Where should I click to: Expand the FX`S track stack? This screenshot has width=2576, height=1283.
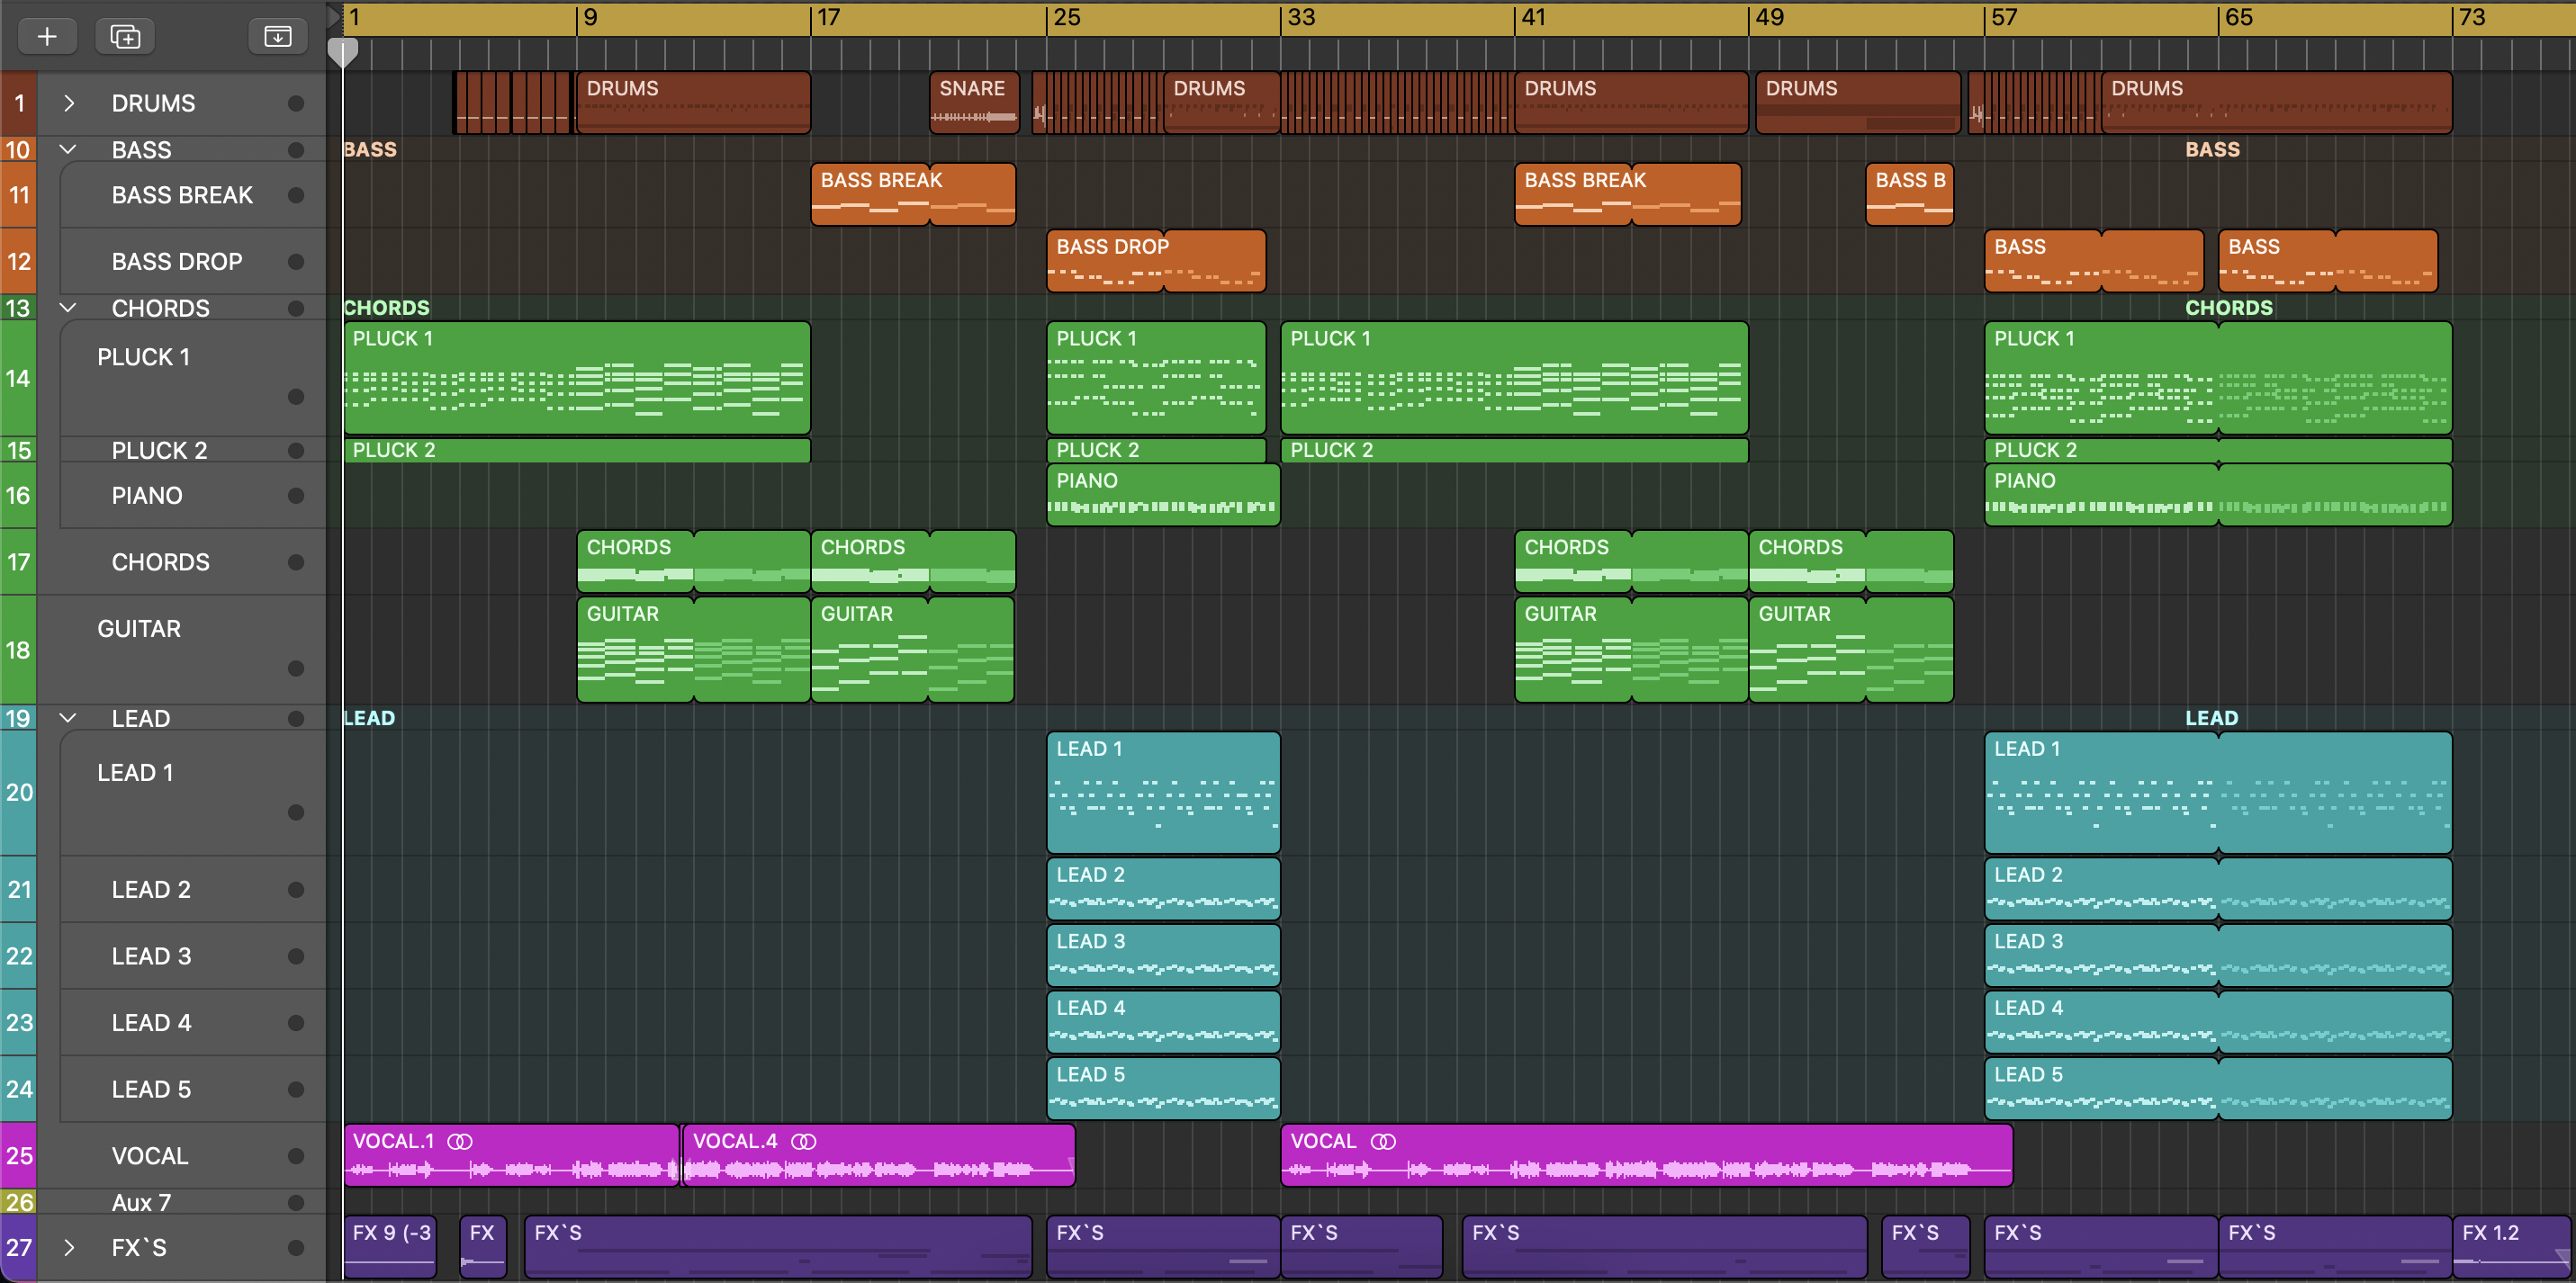click(68, 1247)
